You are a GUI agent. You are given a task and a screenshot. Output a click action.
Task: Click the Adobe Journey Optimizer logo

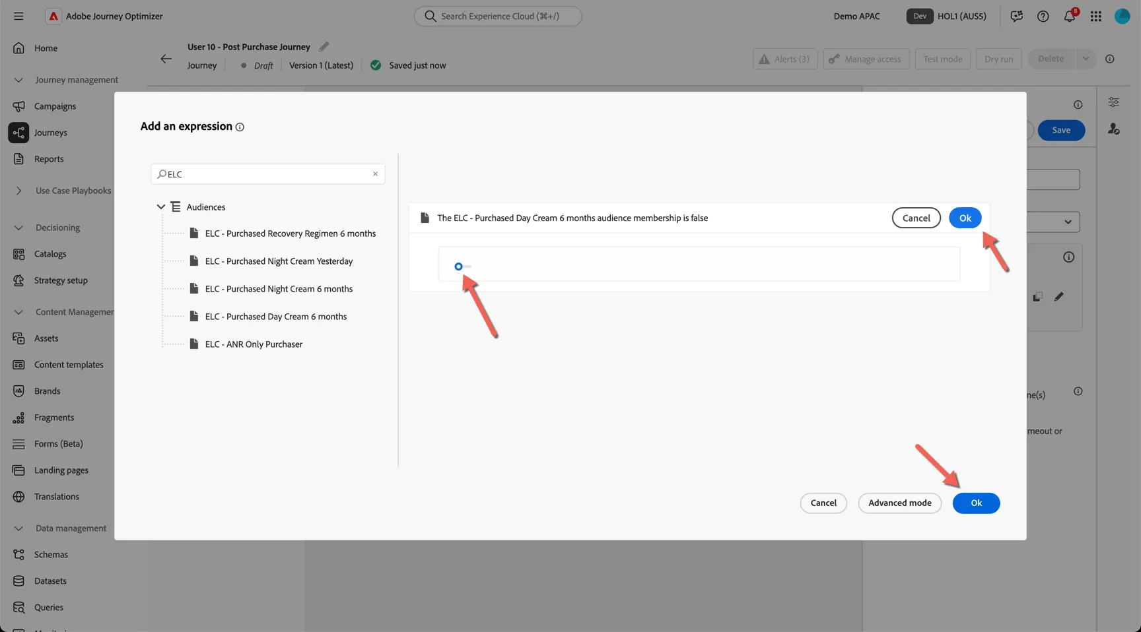pyautogui.click(x=53, y=16)
